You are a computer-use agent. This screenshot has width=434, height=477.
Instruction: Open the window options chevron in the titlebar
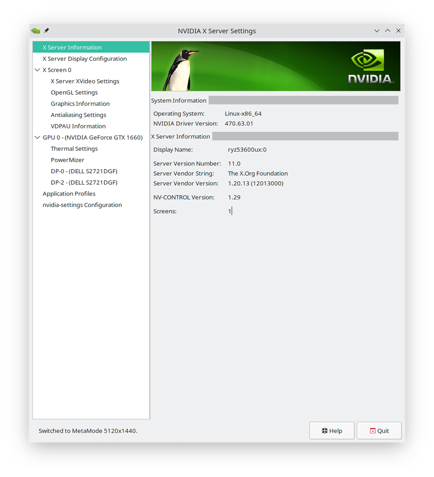[377, 30]
